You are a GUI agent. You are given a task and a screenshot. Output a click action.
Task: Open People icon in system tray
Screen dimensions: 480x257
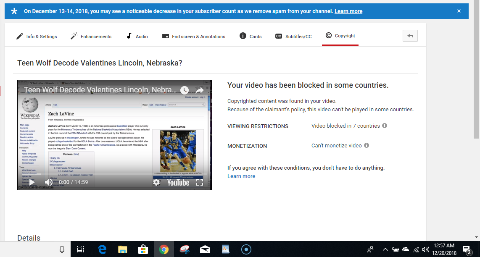tap(370, 249)
